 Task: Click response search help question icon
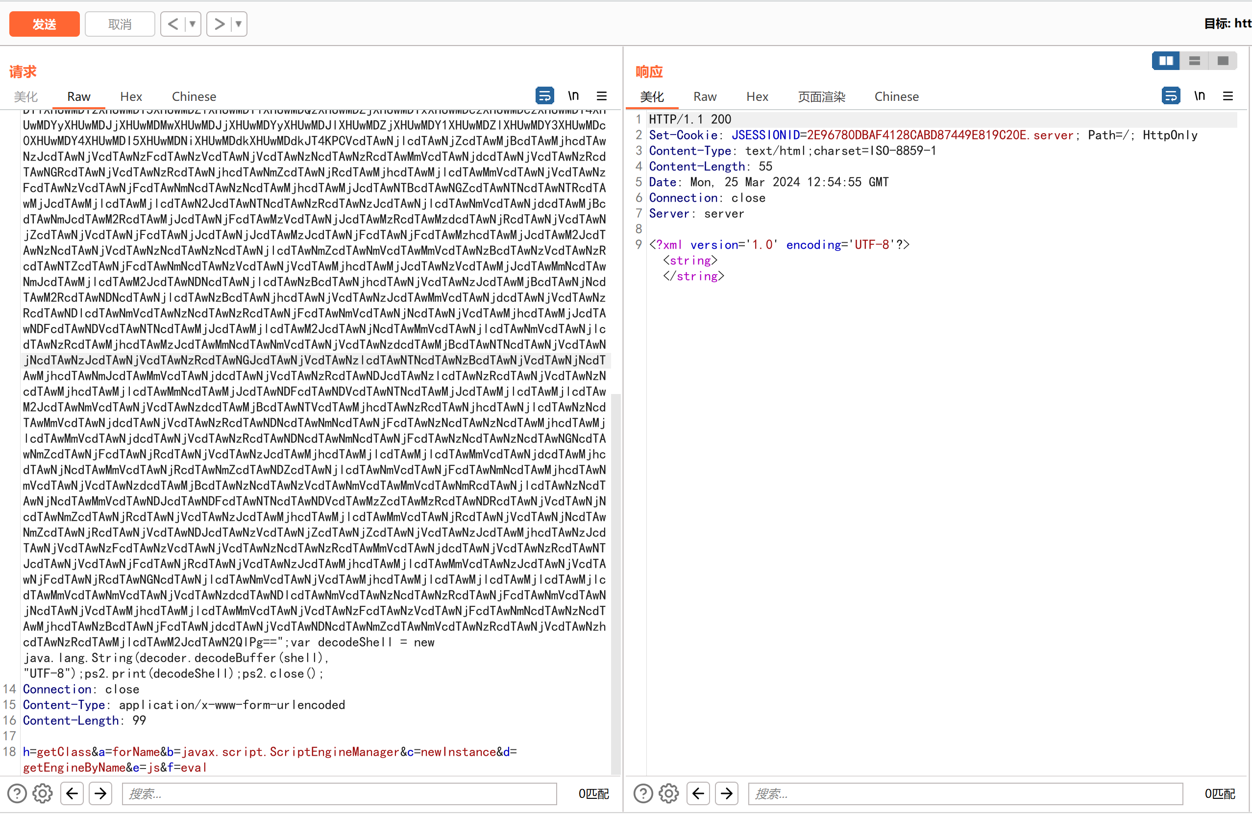[x=643, y=793]
